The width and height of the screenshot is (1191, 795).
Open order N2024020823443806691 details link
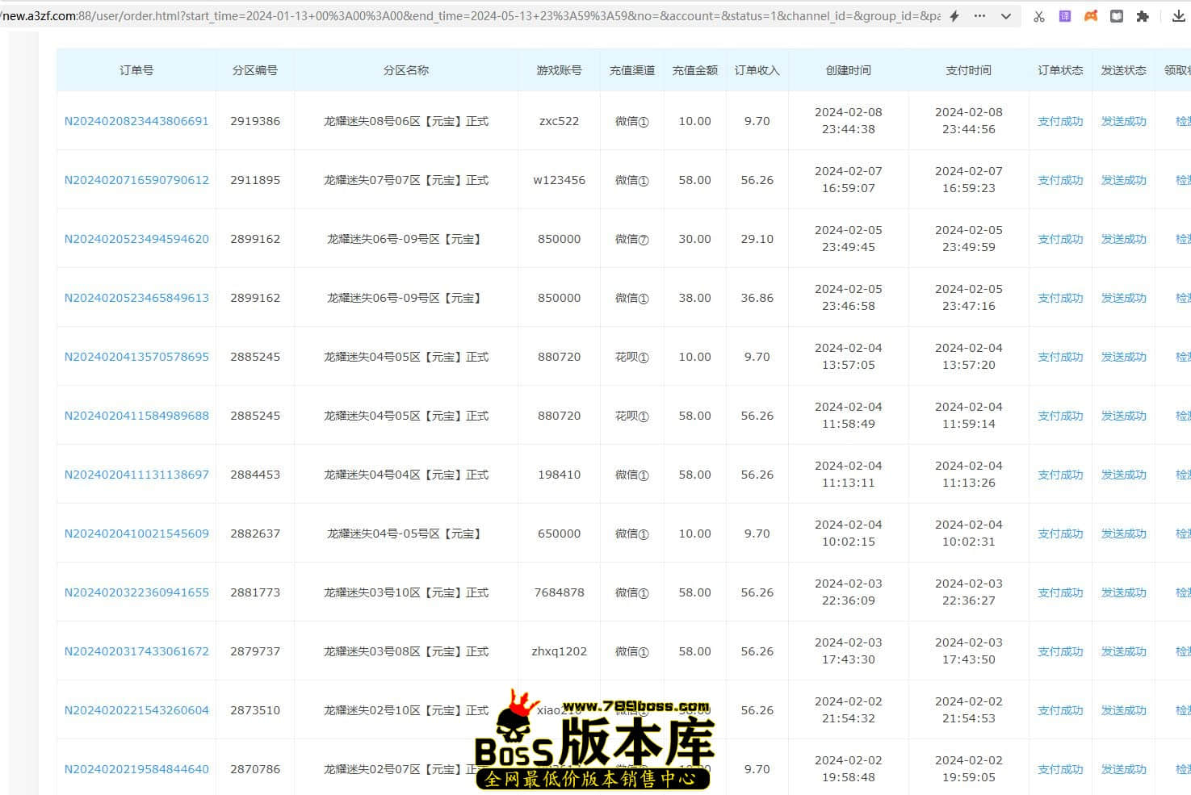click(x=136, y=121)
